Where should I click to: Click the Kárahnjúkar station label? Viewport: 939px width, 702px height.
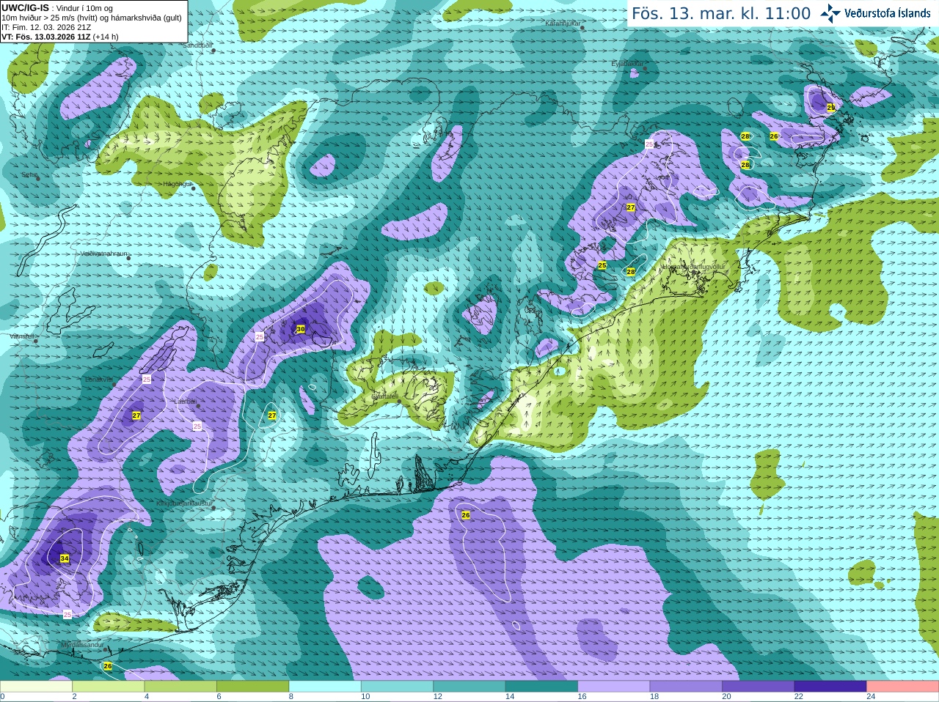563,23
